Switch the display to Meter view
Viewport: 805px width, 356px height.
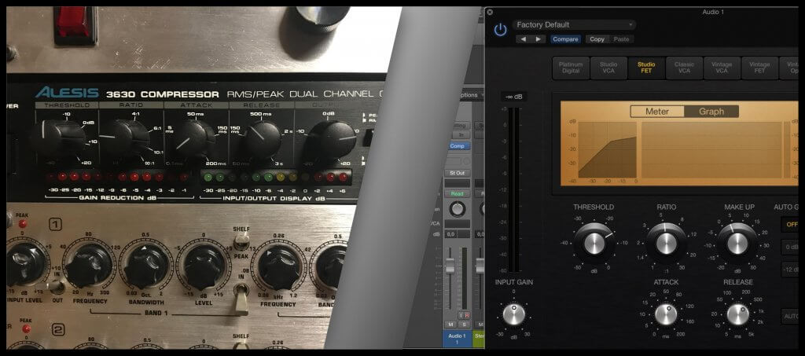(657, 112)
